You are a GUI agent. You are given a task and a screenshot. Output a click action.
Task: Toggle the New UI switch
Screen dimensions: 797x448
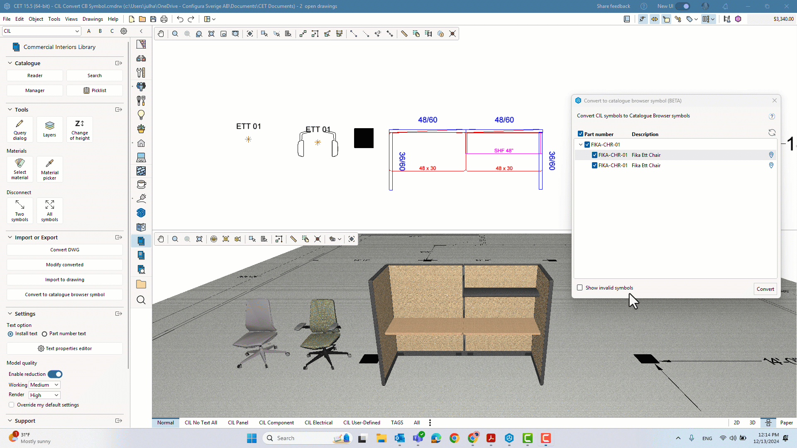(682, 6)
